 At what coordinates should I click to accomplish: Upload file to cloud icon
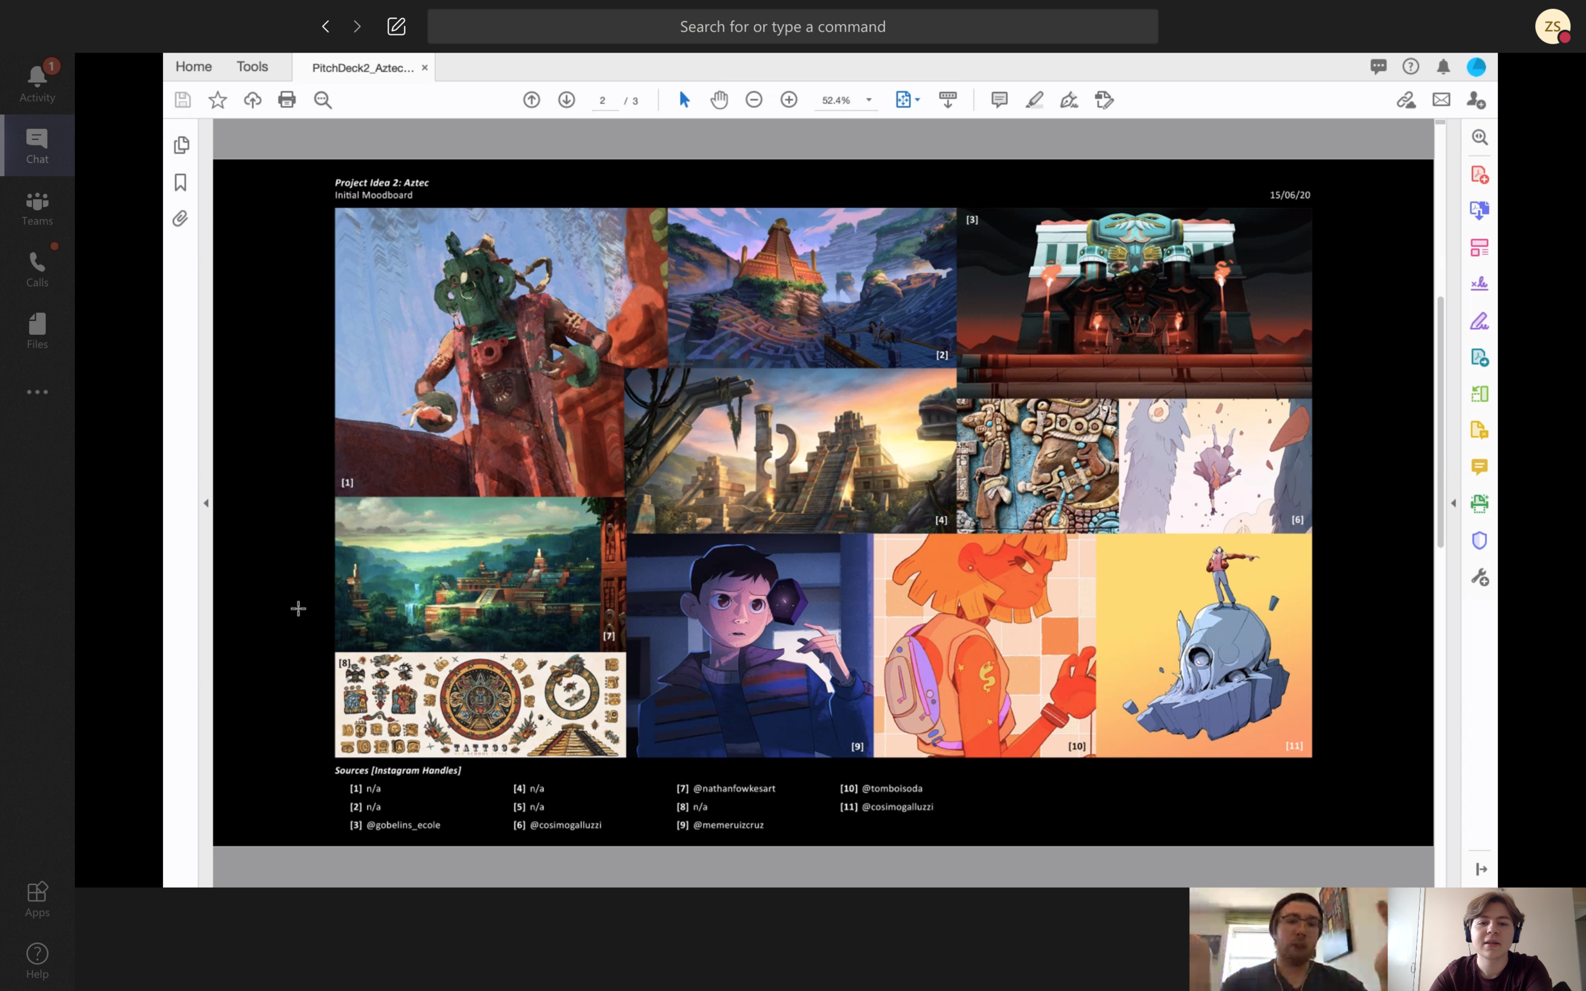[x=252, y=100]
